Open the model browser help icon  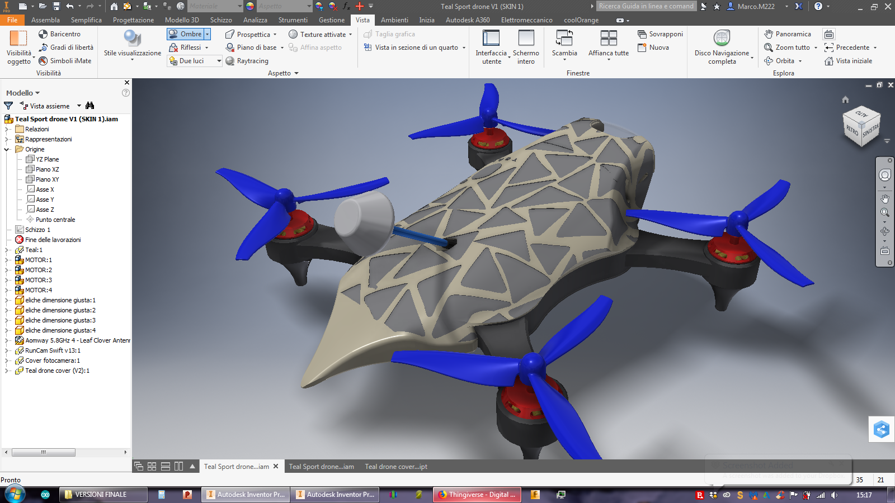(x=126, y=93)
